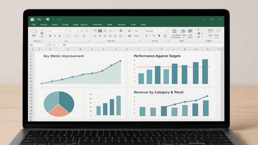Click the Excel app icon in title bar
Screen dimensions: 258x145
coord(32,20)
